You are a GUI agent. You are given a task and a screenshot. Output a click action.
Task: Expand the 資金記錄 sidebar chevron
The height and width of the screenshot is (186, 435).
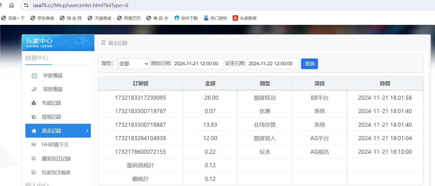tap(87, 131)
